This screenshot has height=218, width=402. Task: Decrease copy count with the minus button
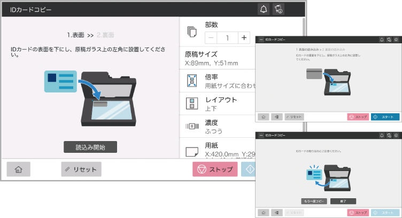(211, 37)
